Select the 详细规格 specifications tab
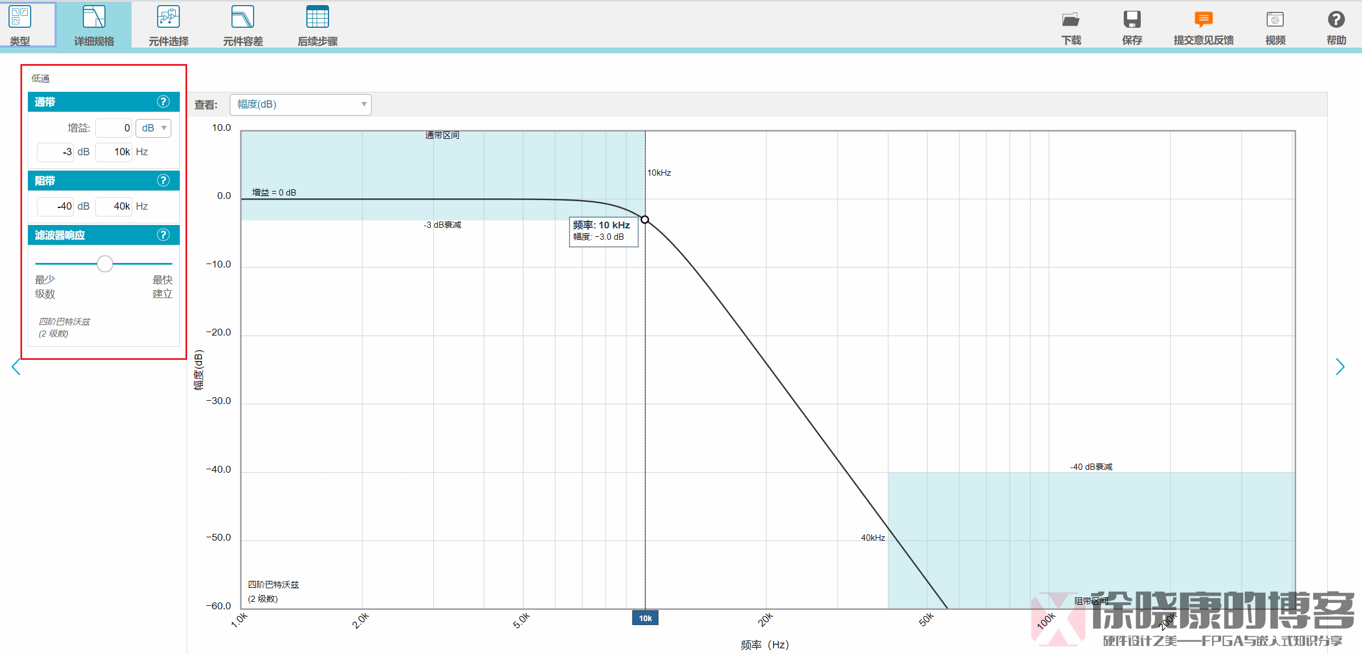This screenshot has height=654, width=1362. tap(94, 24)
